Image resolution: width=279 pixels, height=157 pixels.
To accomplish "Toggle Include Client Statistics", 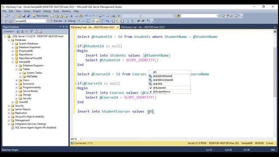I will [107, 21].
